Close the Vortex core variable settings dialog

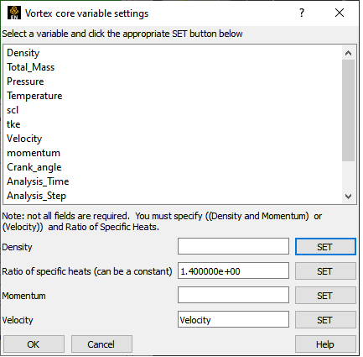coord(340,13)
